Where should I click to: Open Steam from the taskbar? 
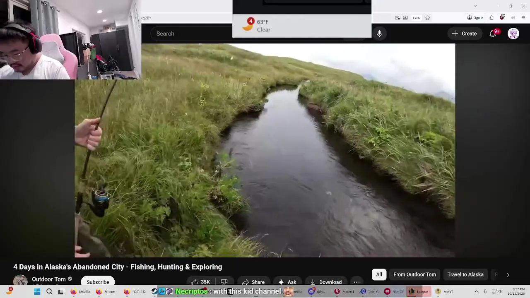154,291
